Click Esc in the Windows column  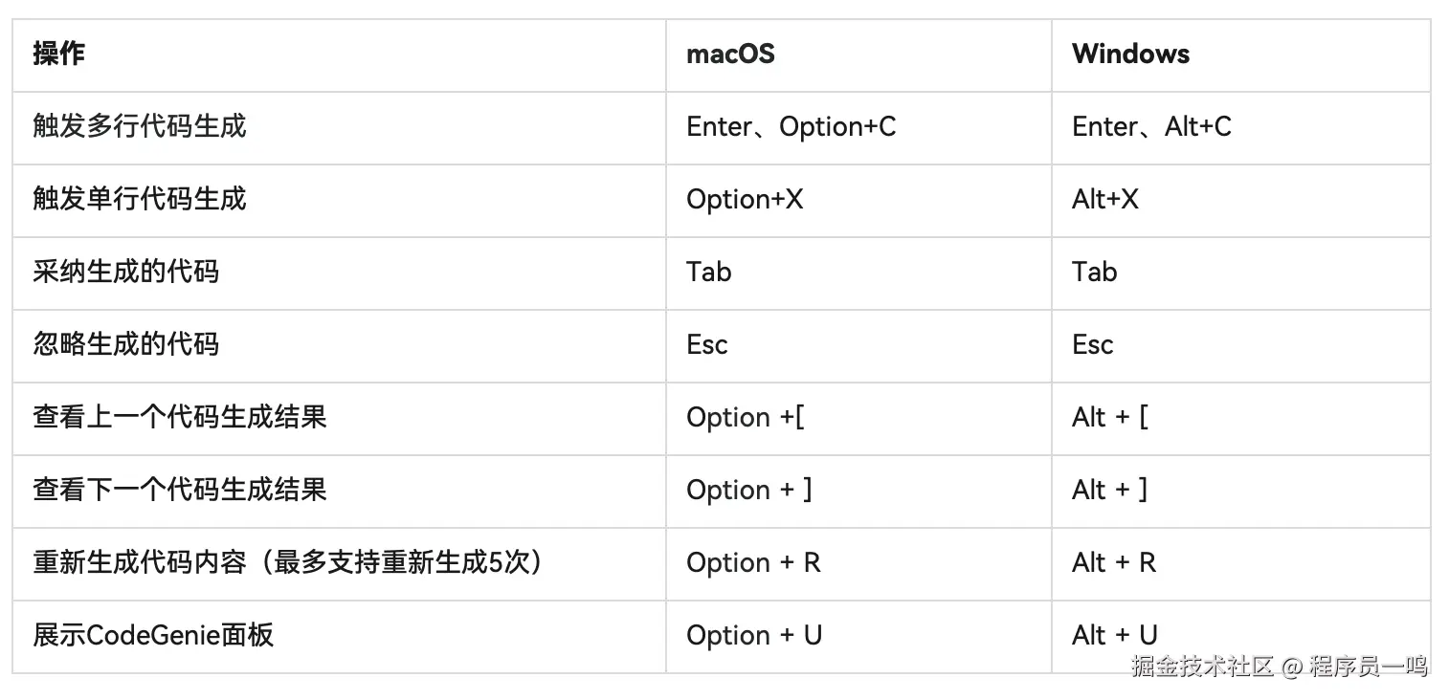(1092, 344)
